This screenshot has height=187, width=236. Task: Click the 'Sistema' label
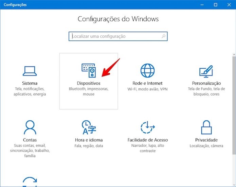pyautogui.click(x=30, y=83)
